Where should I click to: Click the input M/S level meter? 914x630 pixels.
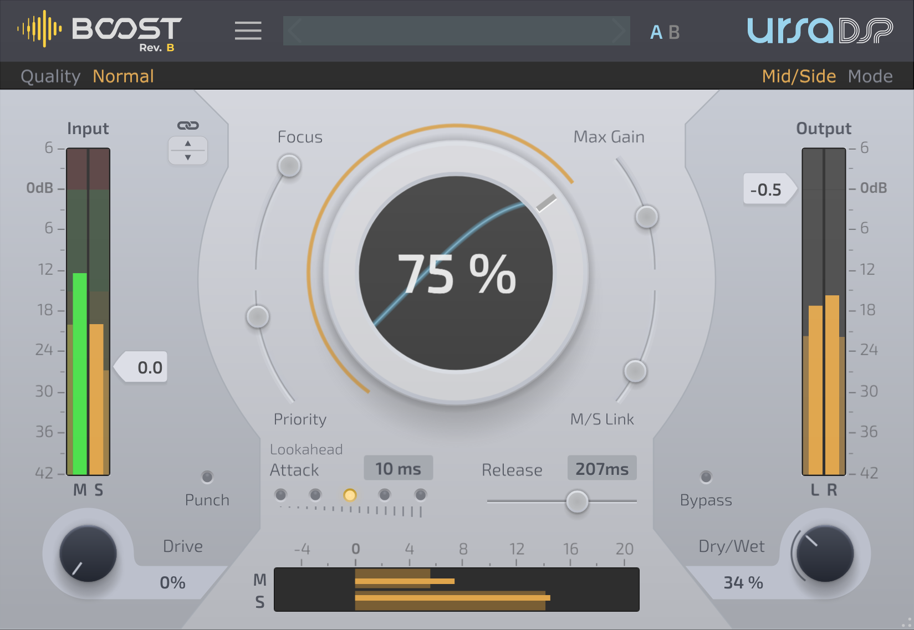[x=88, y=311]
